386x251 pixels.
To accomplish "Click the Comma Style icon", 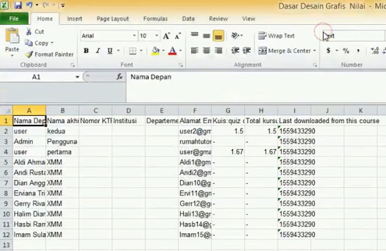I will pos(358,51).
